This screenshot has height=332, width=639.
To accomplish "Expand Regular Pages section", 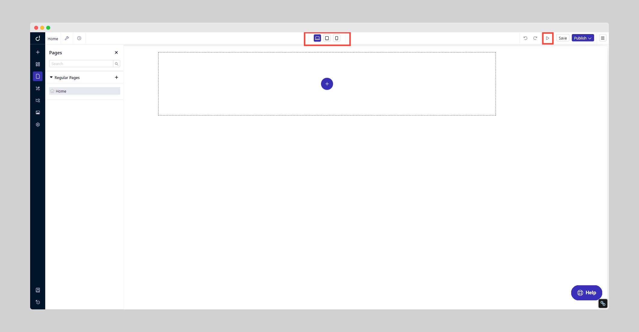I will 52,77.
